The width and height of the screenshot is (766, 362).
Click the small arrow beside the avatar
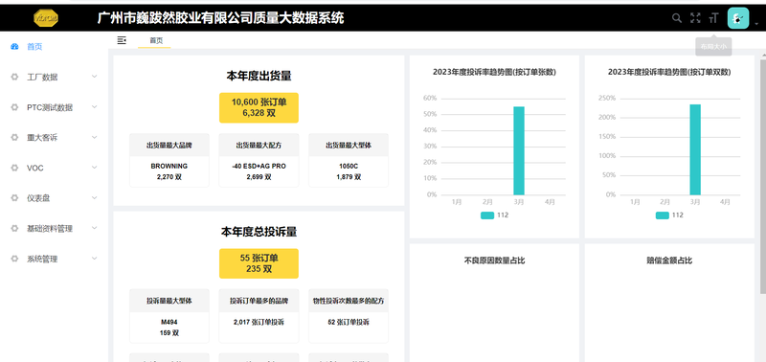756,23
